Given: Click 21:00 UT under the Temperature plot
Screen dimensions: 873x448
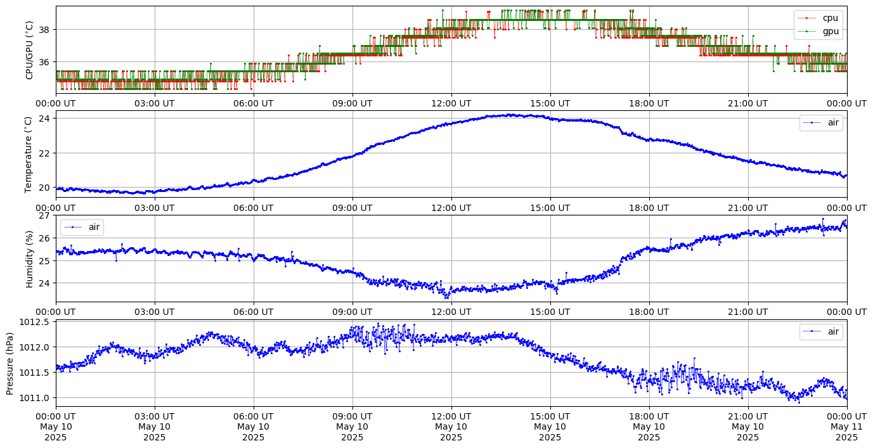Looking at the screenshot, I should (x=748, y=207).
